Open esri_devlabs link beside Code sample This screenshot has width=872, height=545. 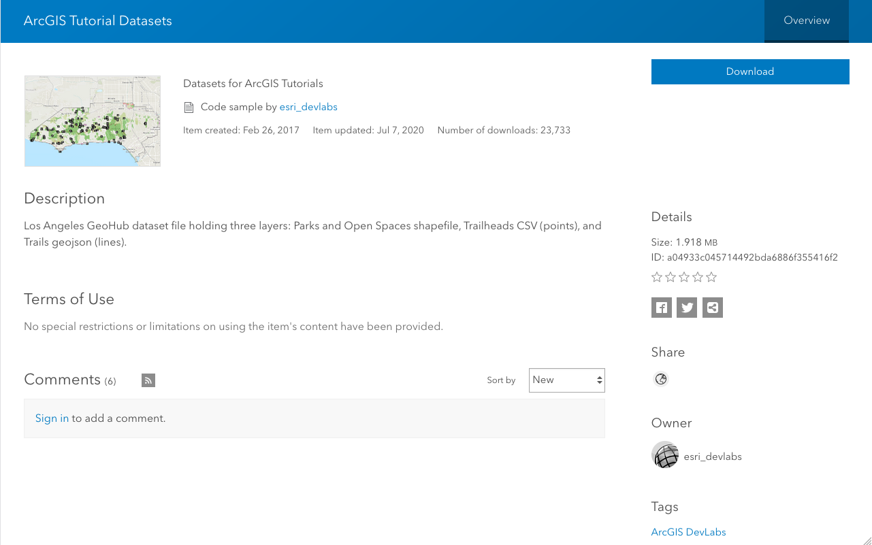point(308,107)
